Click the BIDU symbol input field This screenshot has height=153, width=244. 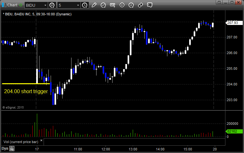[34, 5]
